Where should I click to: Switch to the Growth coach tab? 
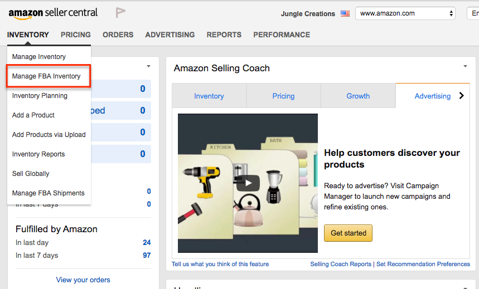(x=358, y=96)
